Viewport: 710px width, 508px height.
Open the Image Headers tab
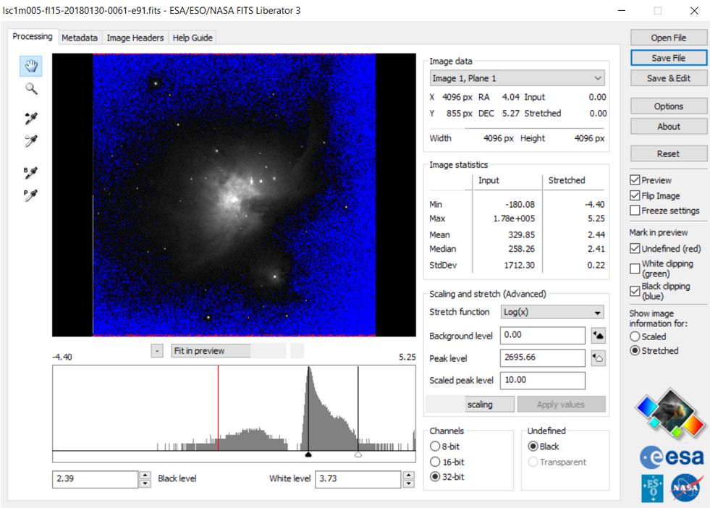pyautogui.click(x=135, y=38)
